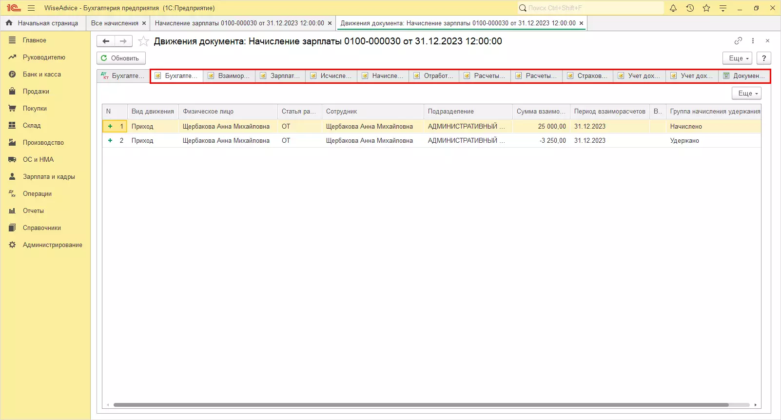Select the cell with amount 25 000,00
This screenshot has width=781, height=420.
coord(541,127)
